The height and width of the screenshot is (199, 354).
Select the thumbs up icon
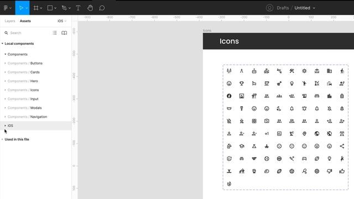point(342,171)
